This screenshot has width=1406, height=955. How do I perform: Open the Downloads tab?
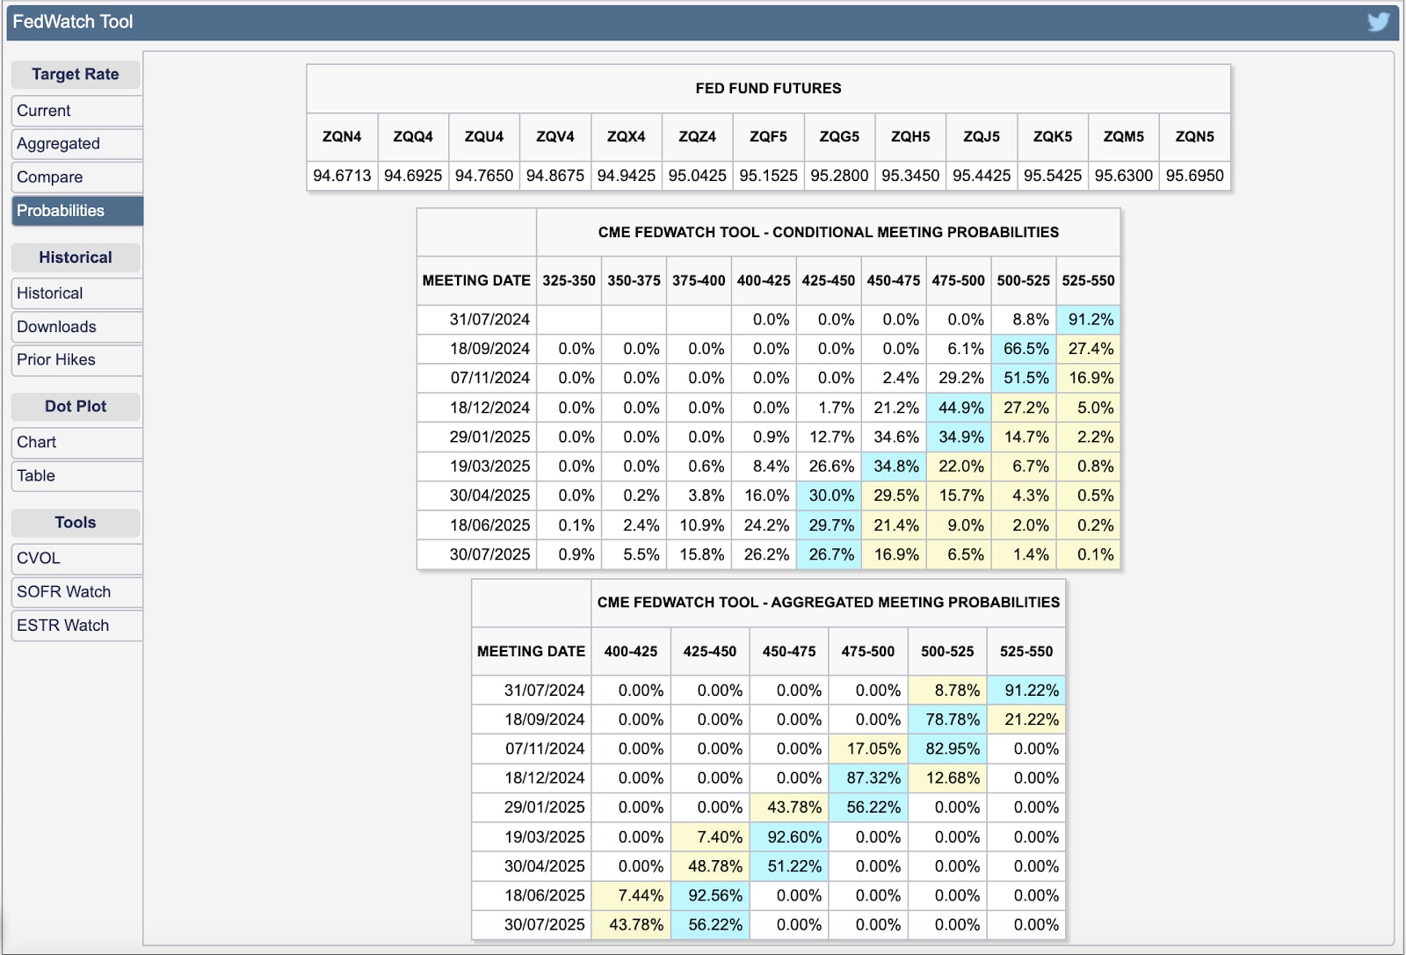77,327
